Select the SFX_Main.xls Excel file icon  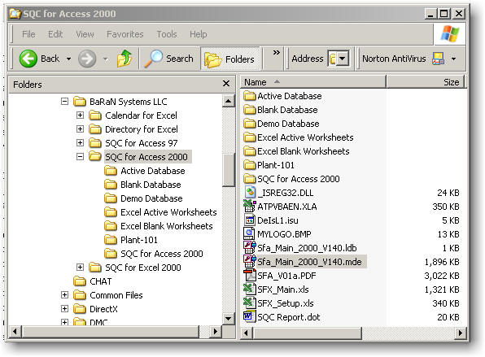pos(249,290)
